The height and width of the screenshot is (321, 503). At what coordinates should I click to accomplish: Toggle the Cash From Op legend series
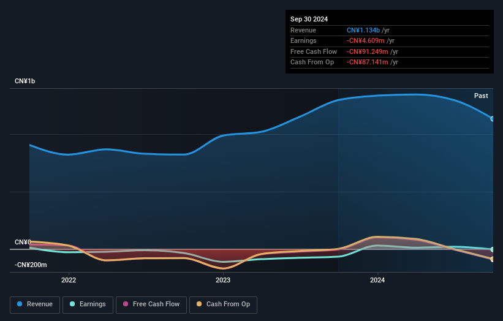[223, 304]
